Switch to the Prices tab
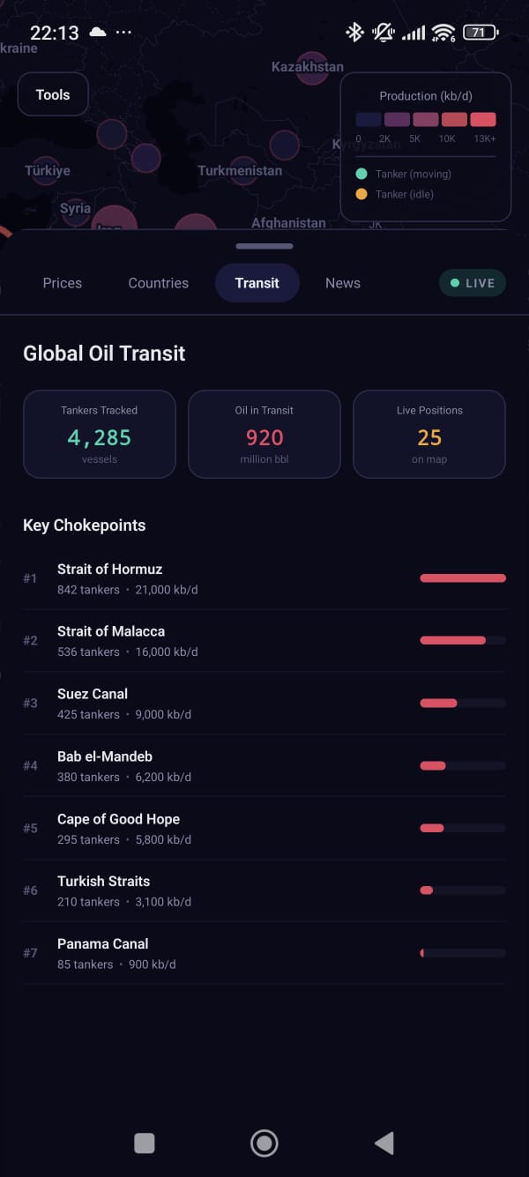529x1177 pixels. tap(63, 283)
